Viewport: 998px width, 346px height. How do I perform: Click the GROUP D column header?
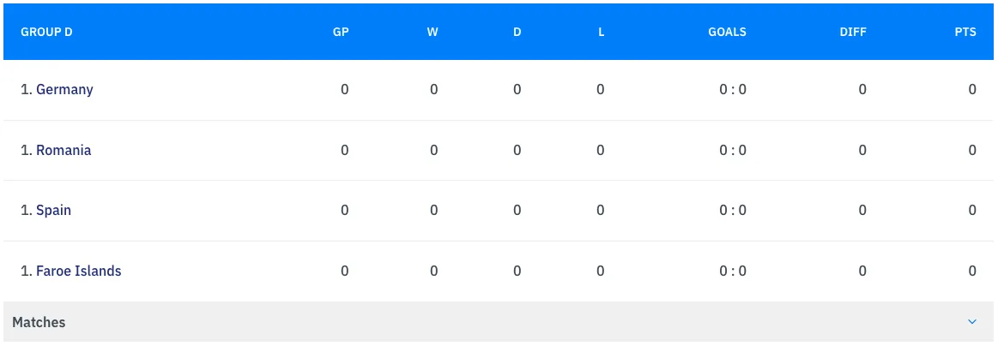pyautogui.click(x=46, y=32)
